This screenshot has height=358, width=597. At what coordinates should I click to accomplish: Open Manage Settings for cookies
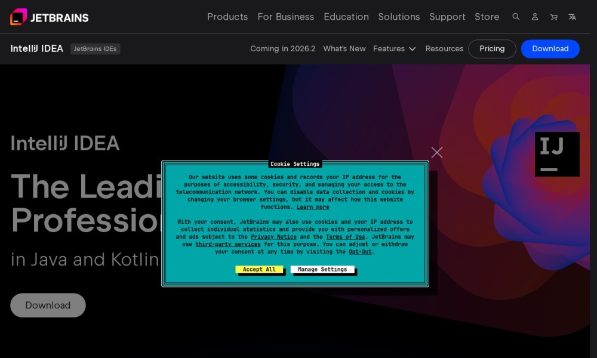point(322,269)
